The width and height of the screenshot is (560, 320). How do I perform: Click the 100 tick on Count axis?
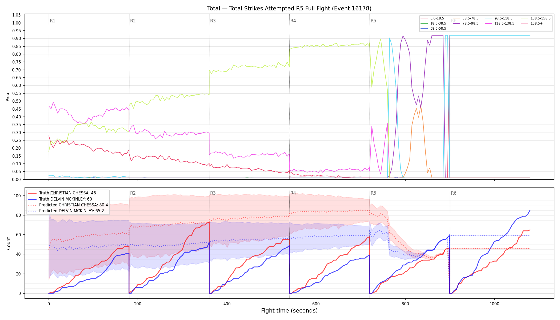[x=17, y=196]
